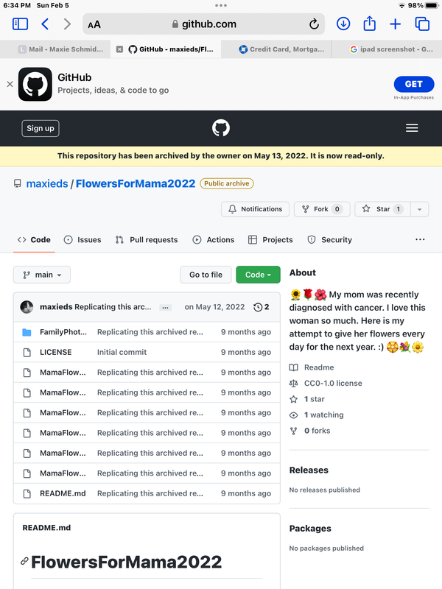Tap the github.com address field
Screen dimensions: 442x589
coord(204,24)
